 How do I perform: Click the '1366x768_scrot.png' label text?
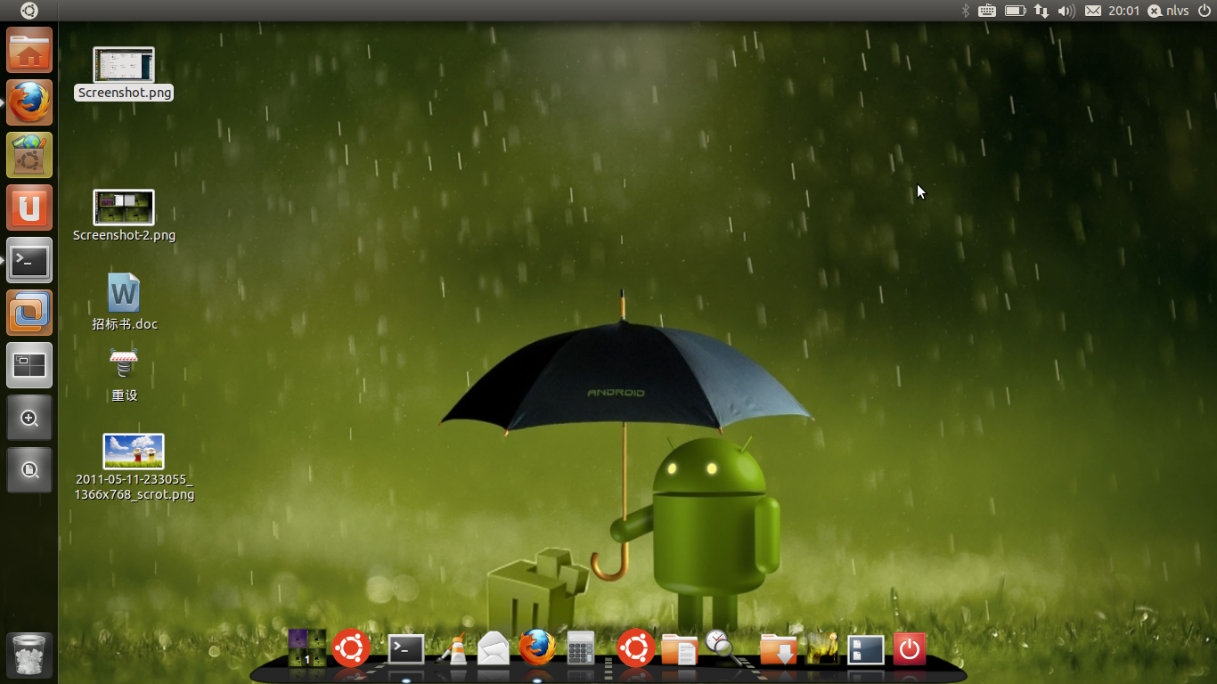coord(135,494)
